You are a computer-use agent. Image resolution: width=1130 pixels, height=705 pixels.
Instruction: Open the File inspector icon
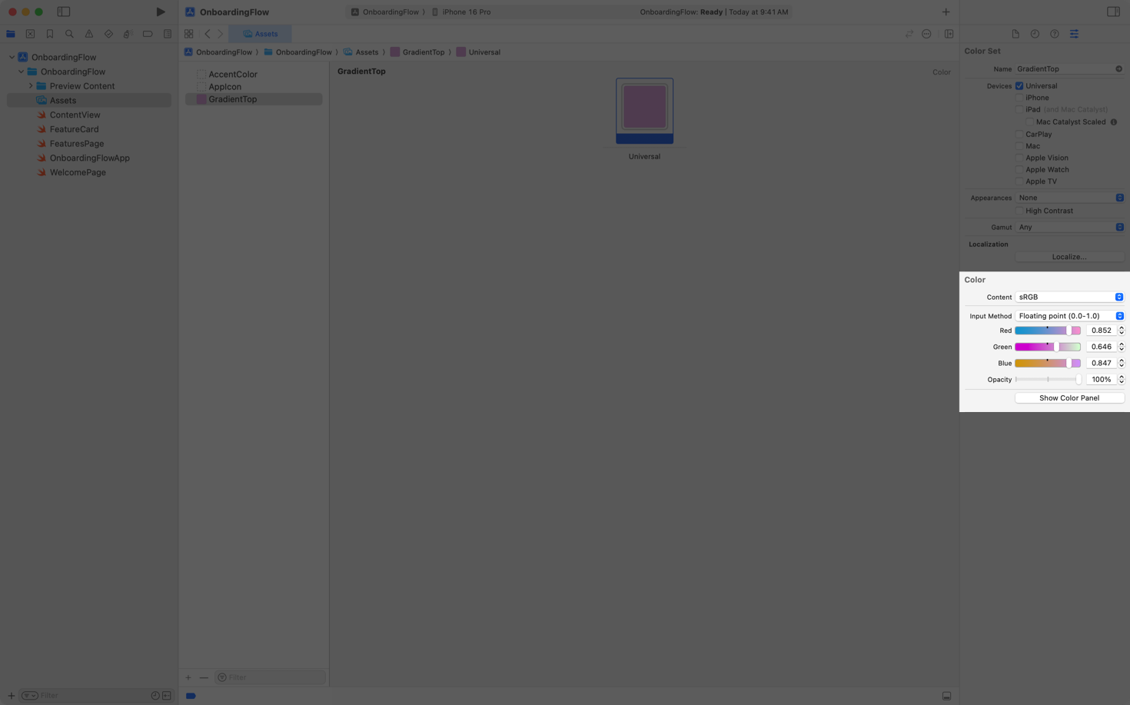[1014, 34]
